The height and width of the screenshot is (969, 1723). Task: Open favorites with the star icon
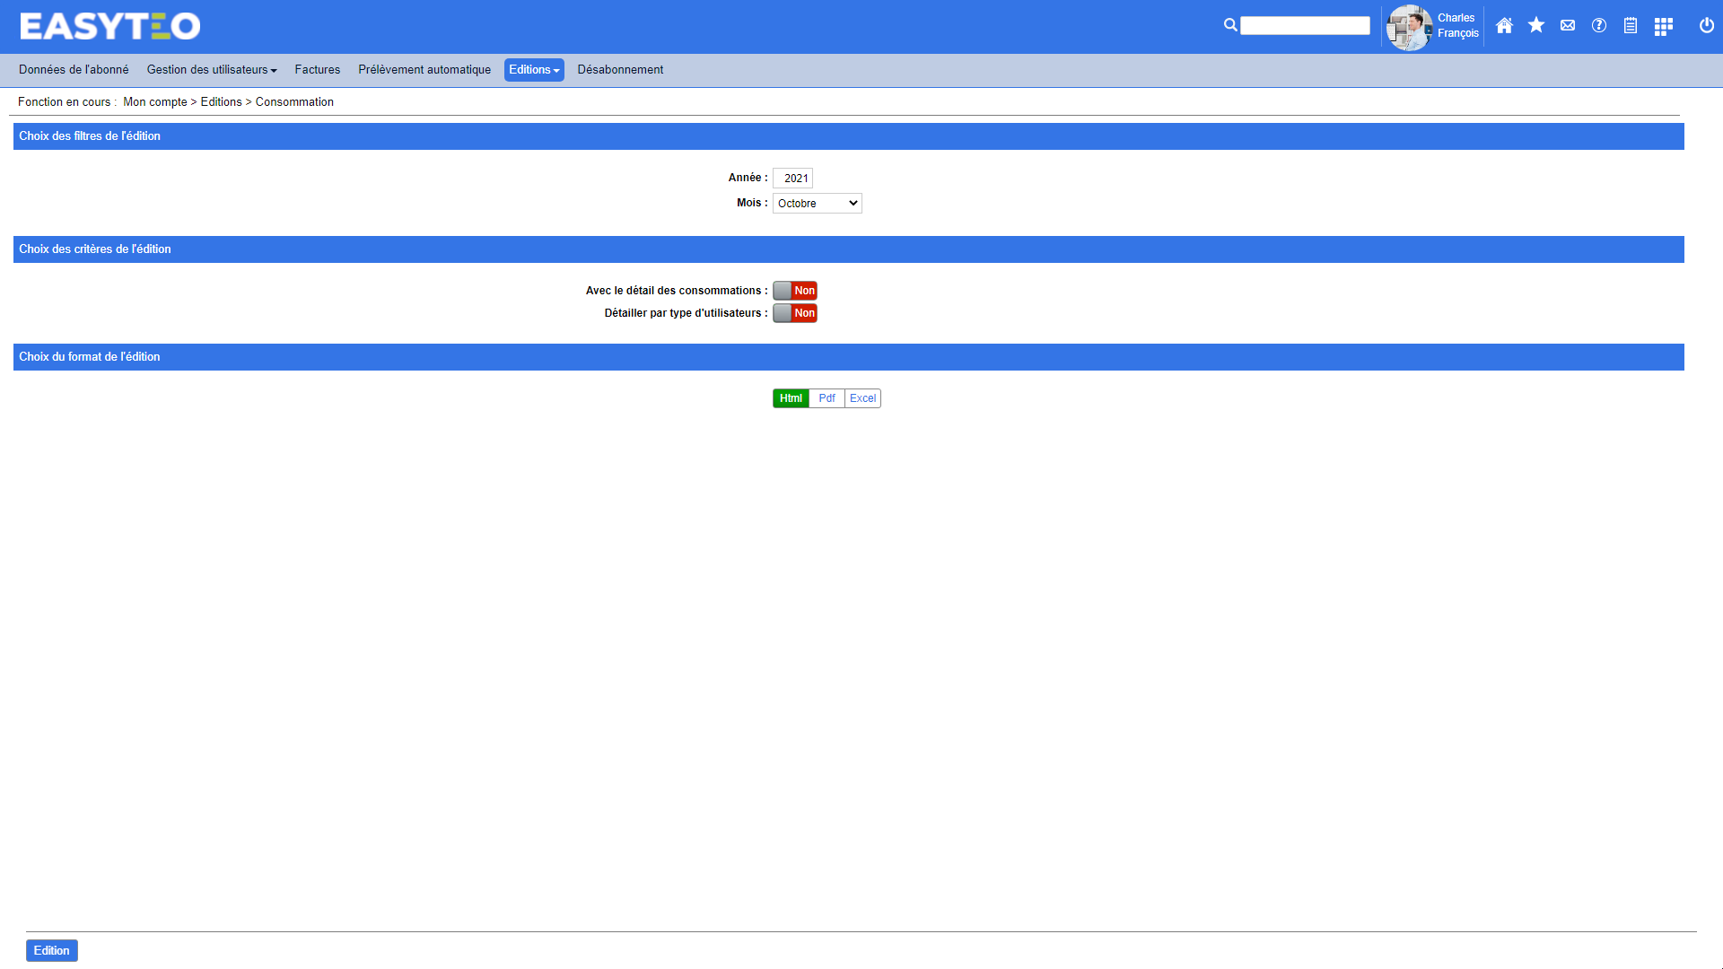1536,26
